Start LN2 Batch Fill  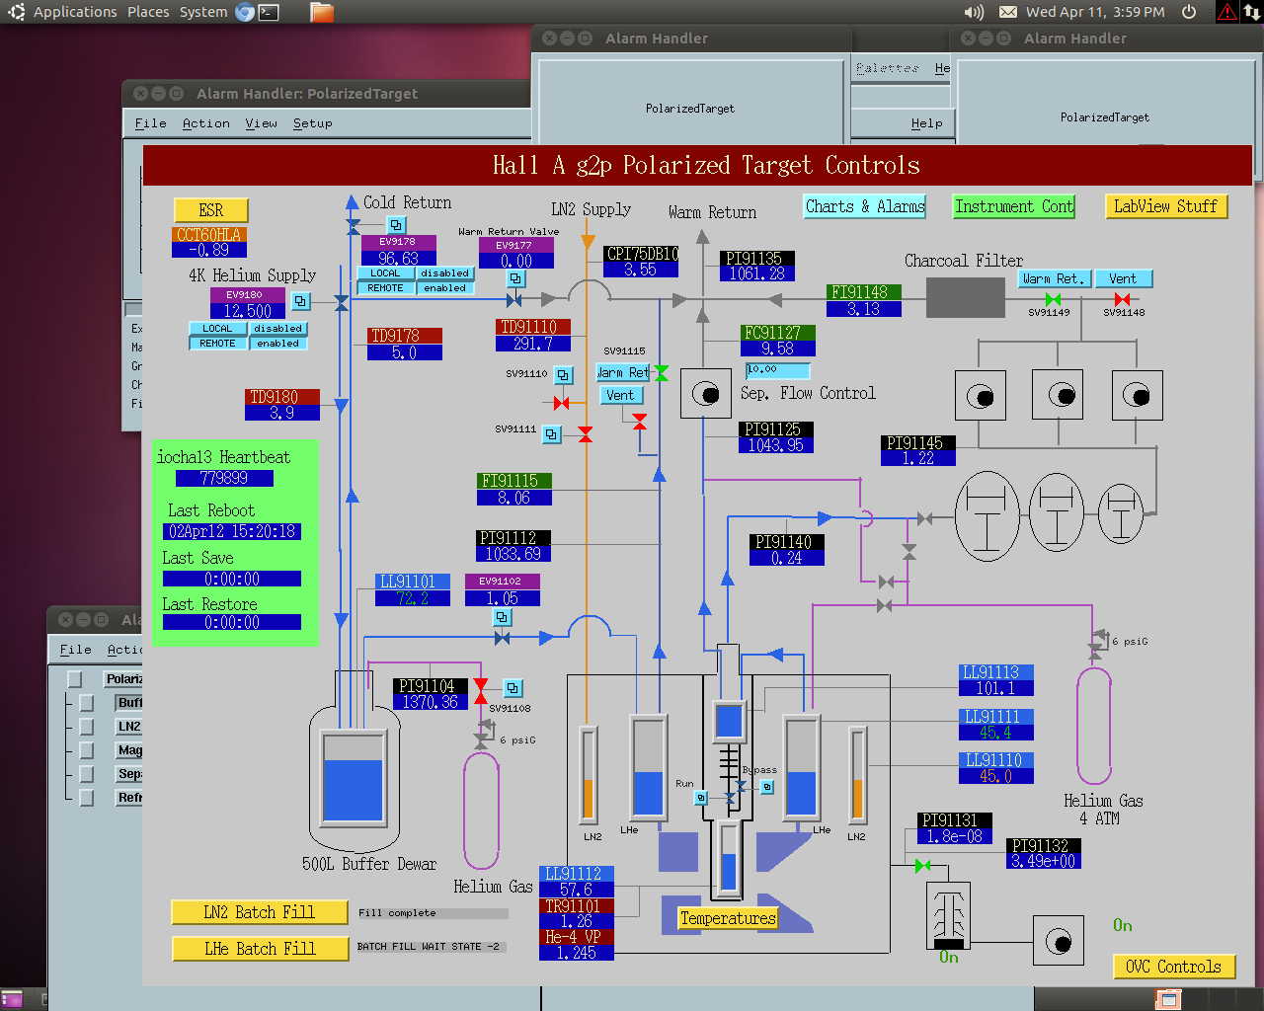[x=260, y=912]
